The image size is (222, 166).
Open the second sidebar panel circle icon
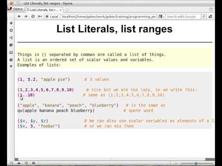pyautogui.click(x=11, y=30)
